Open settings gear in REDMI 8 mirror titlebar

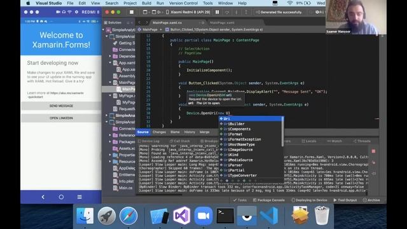point(76,12)
